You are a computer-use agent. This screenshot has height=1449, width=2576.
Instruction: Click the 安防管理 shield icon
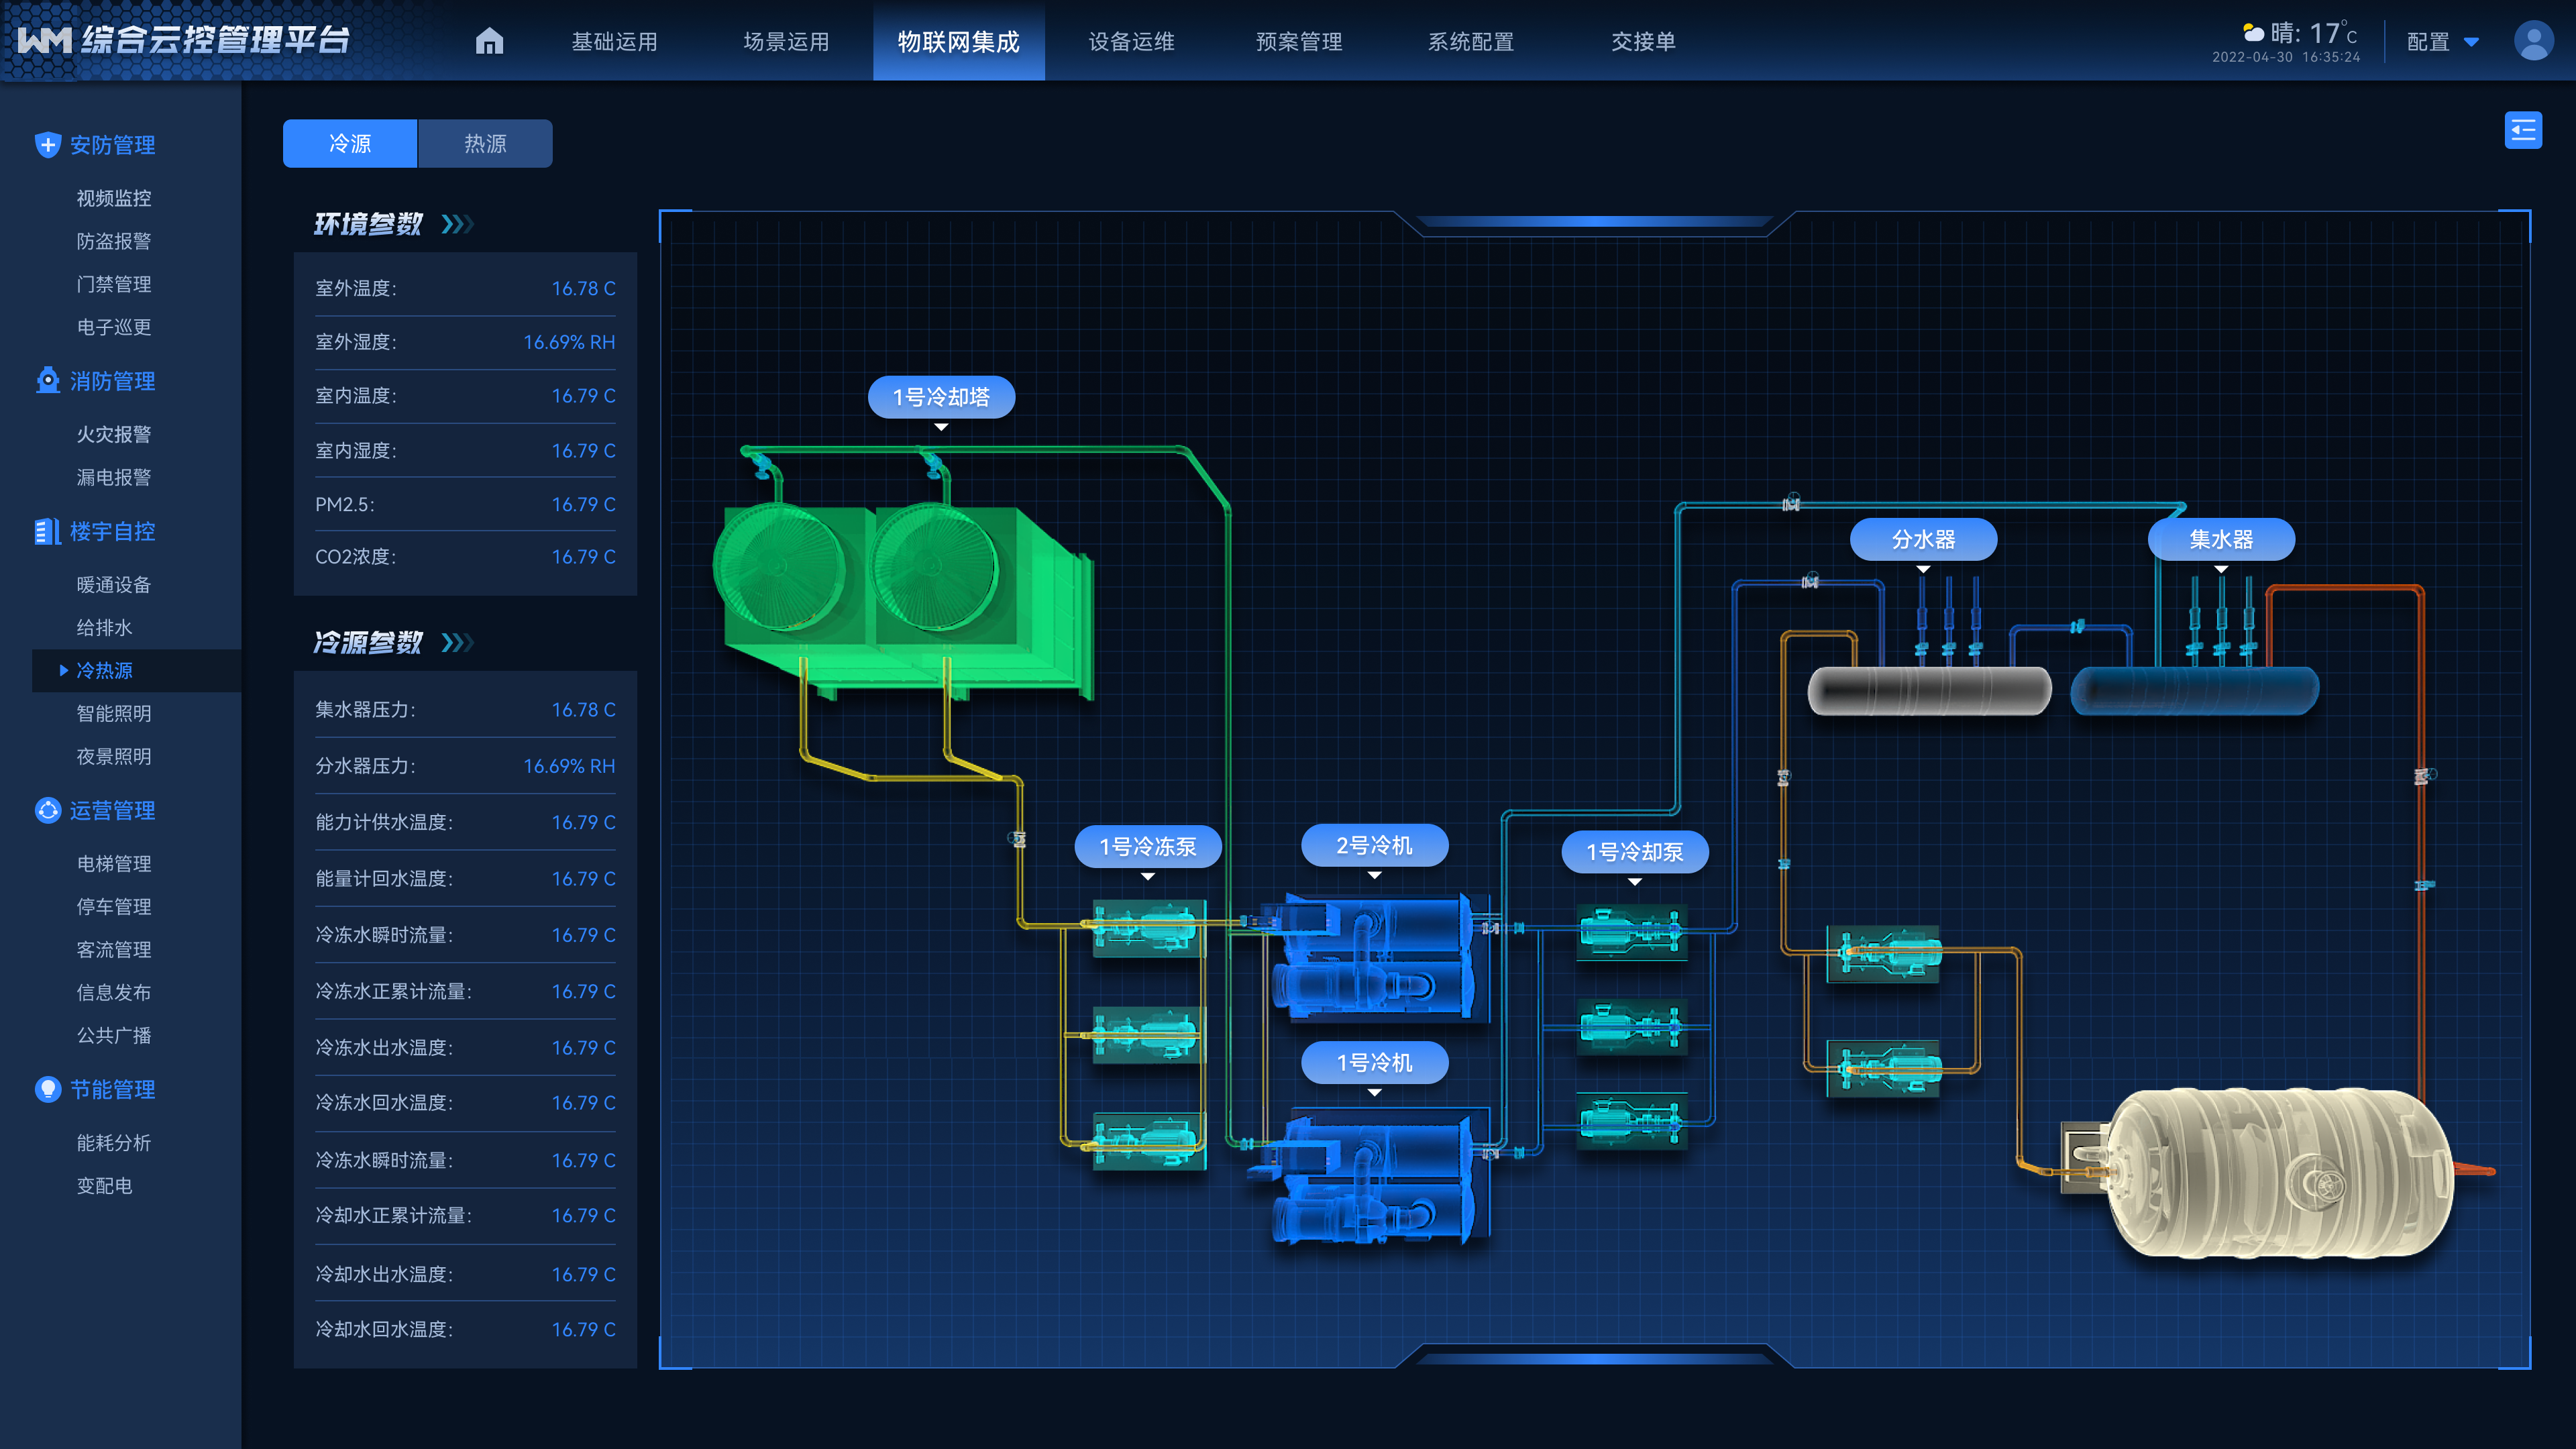point(47,145)
